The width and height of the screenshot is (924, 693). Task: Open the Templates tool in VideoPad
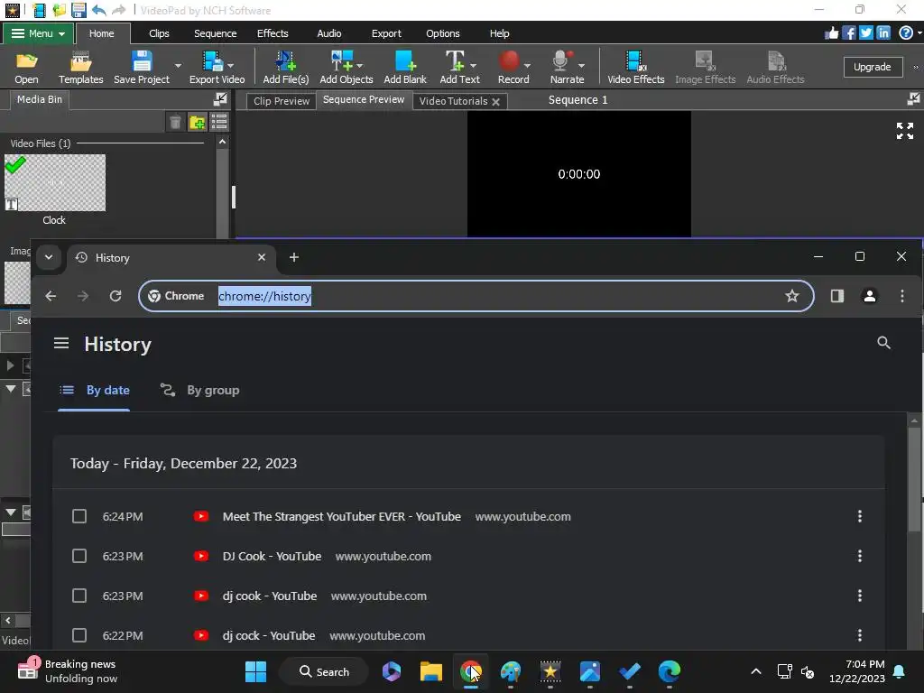point(80,67)
